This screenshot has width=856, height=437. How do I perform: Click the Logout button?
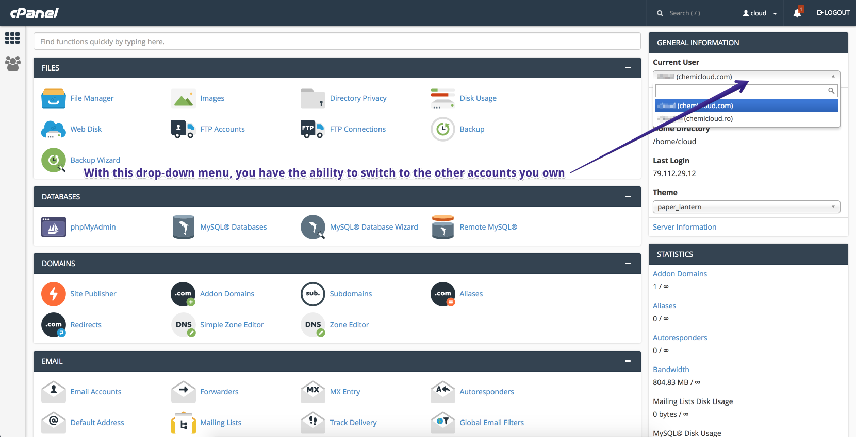click(x=833, y=13)
